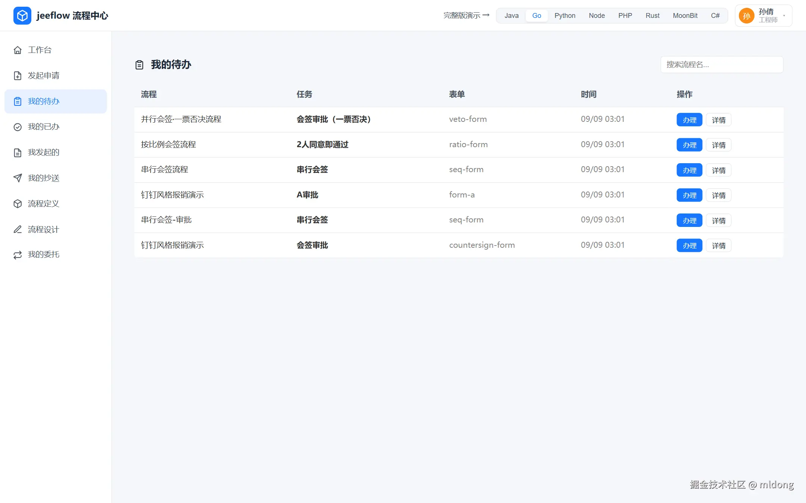Select the PHP tab
Viewport: 806px width, 503px height.
pos(625,16)
